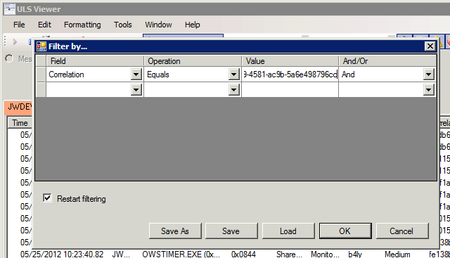Open the empty second-row Field dropdown
Screen dimensions: 450x258
(x=136, y=90)
